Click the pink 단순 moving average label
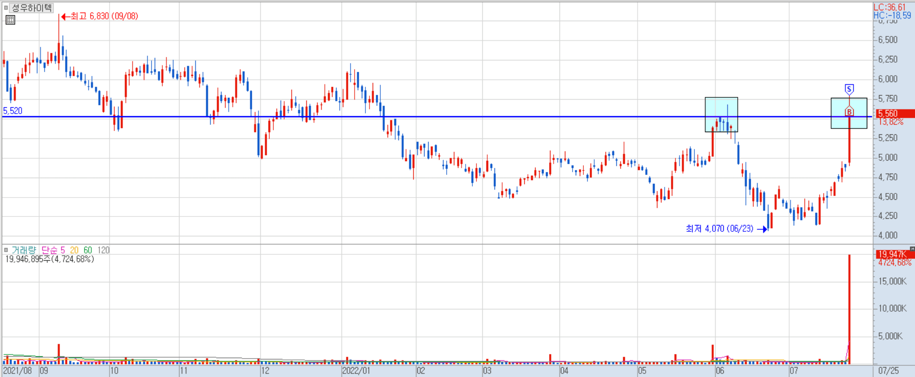The image size is (915, 377). tap(49, 250)
